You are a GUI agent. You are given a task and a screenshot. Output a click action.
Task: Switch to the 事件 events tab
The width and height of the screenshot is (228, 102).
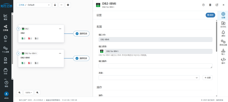coord(223,61)
